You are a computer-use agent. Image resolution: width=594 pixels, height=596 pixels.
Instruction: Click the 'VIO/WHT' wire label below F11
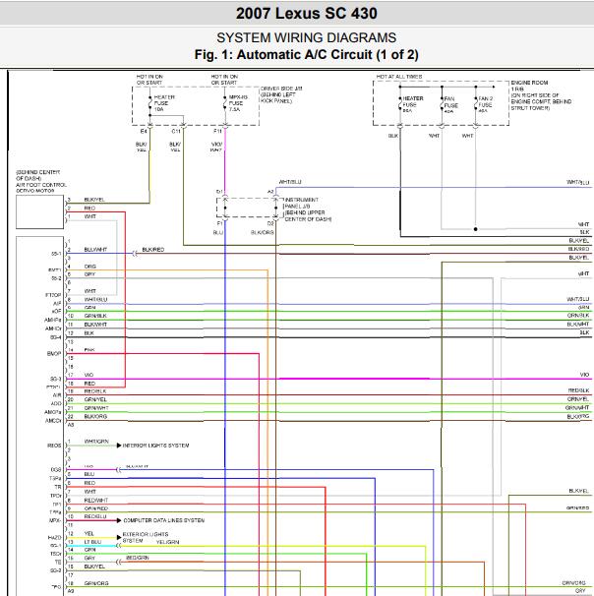pyautogui.click(x=216, y=148)
